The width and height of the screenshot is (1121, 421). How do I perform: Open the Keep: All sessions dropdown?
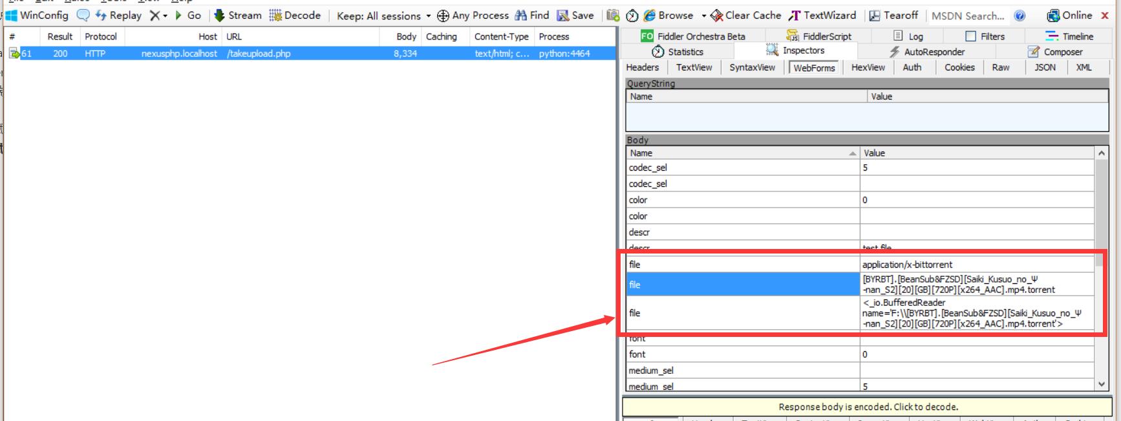[383, 16]
